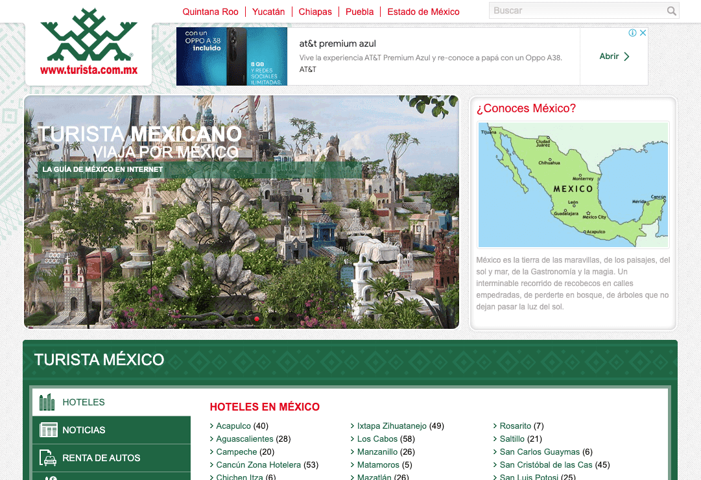Click the www.turista.com.mx logo
701x480 pixels.
pyautogui.click(x=88, y=42)
